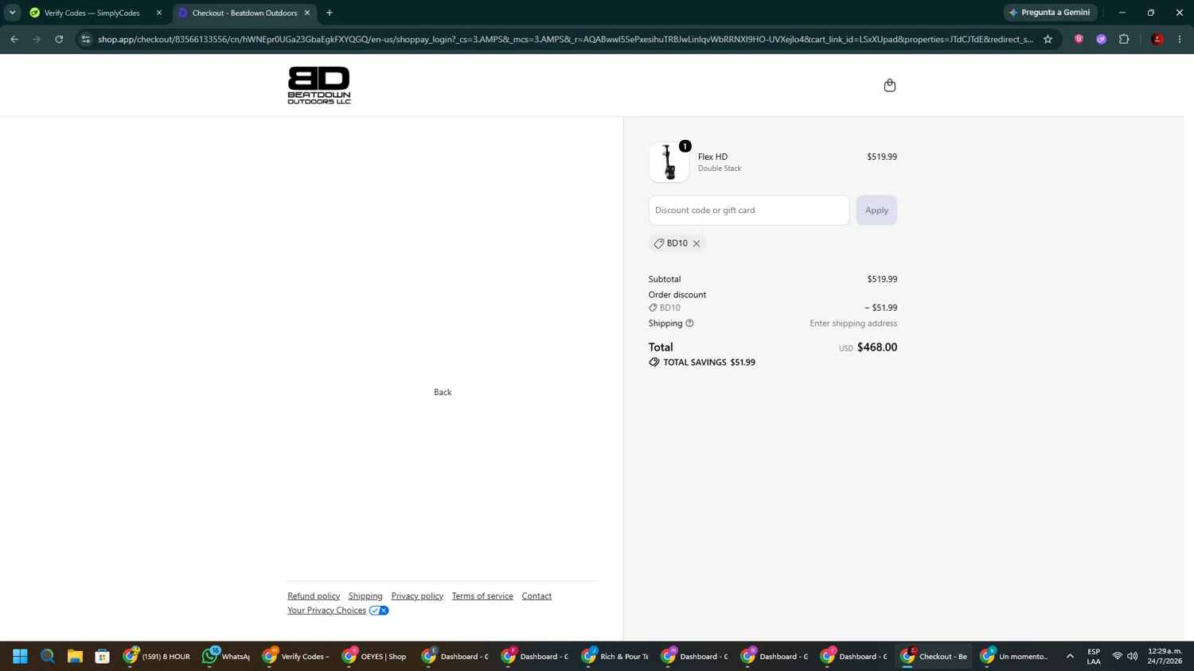Image resolution: width=1194 pixels, height=671 pixels.
Task: Open Chrome's three-dot menu
Action: (x=1180, y=39)
